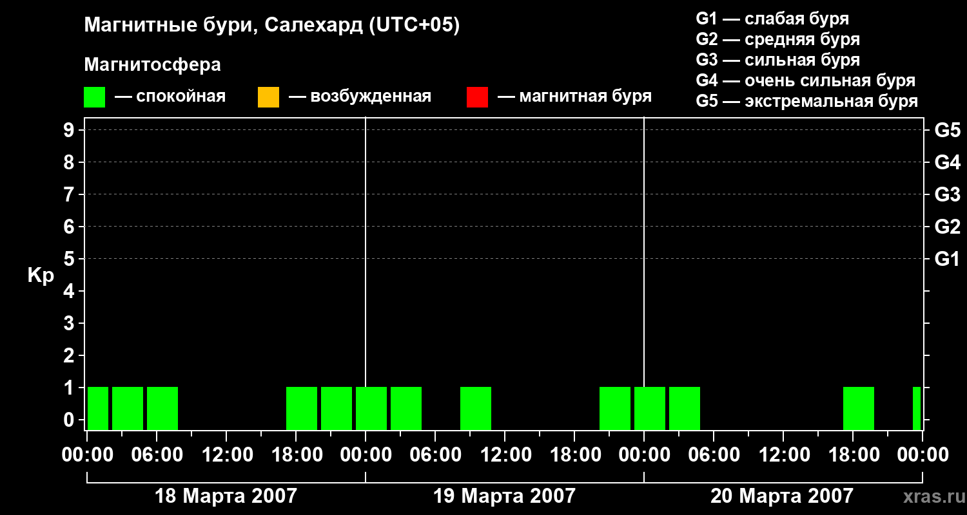Click the '12:00' time label for 18 Марта
Screen dimensions: 967x515
coord(226,454)
